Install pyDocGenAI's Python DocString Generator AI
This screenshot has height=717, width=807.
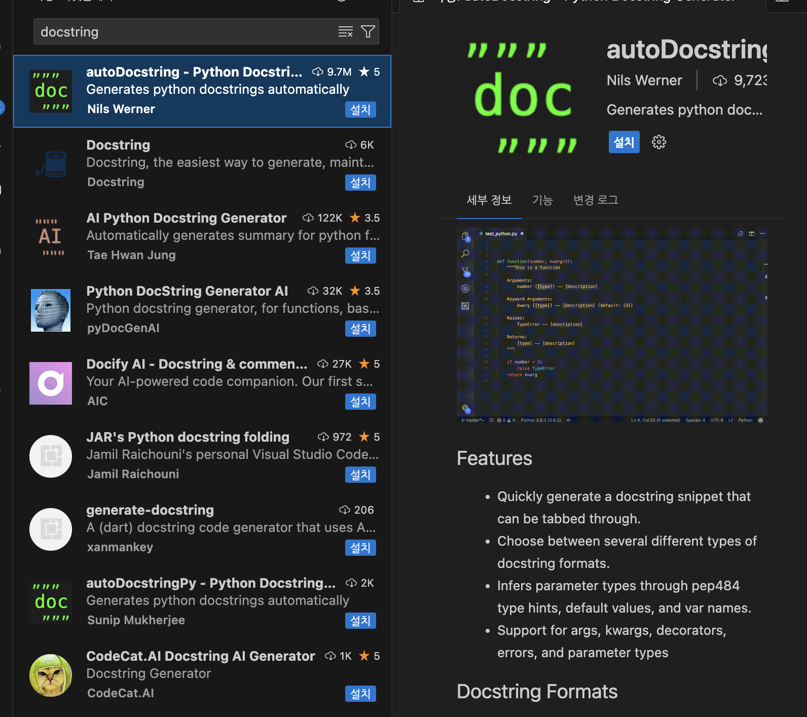point(360,329)
